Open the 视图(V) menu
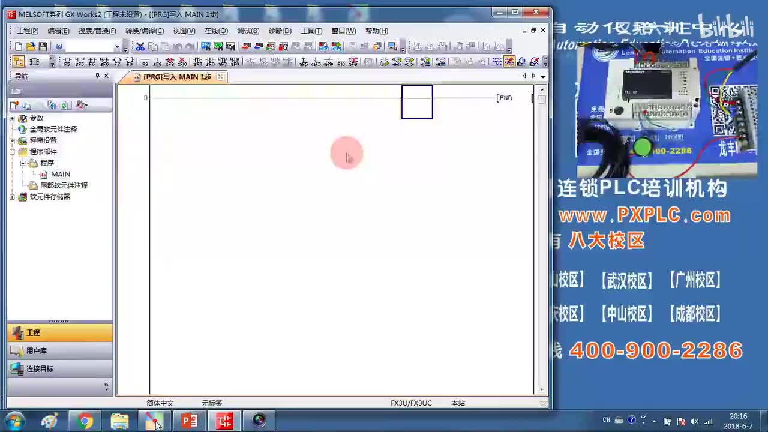Screen dimensions: 768x432 (184, 31)
